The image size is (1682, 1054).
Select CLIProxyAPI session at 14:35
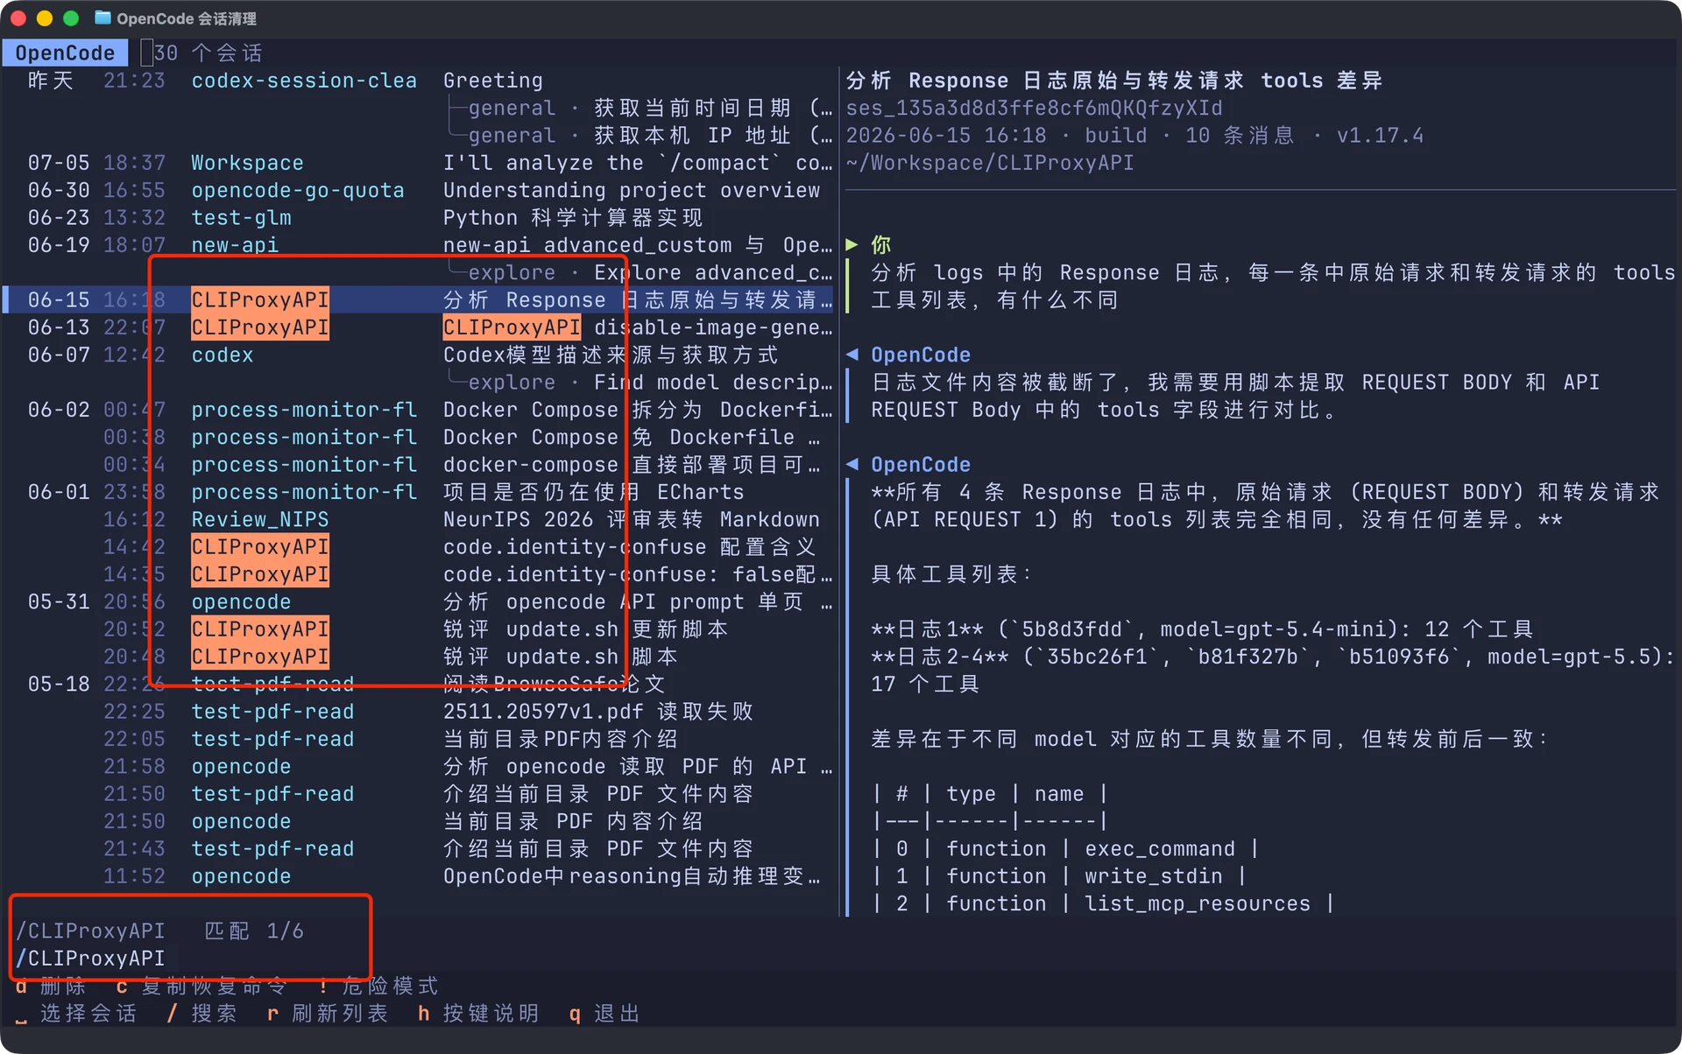point(419,574)
